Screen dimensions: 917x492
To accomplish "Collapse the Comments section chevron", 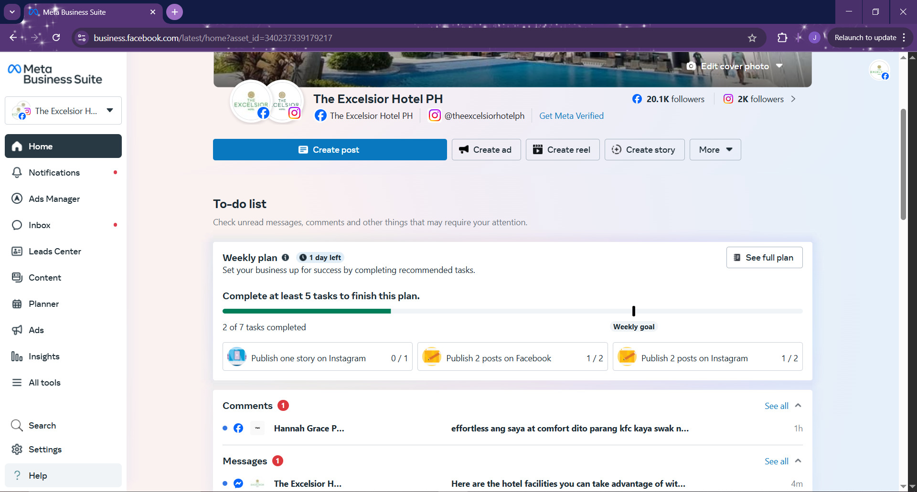I will coord(798,406).
